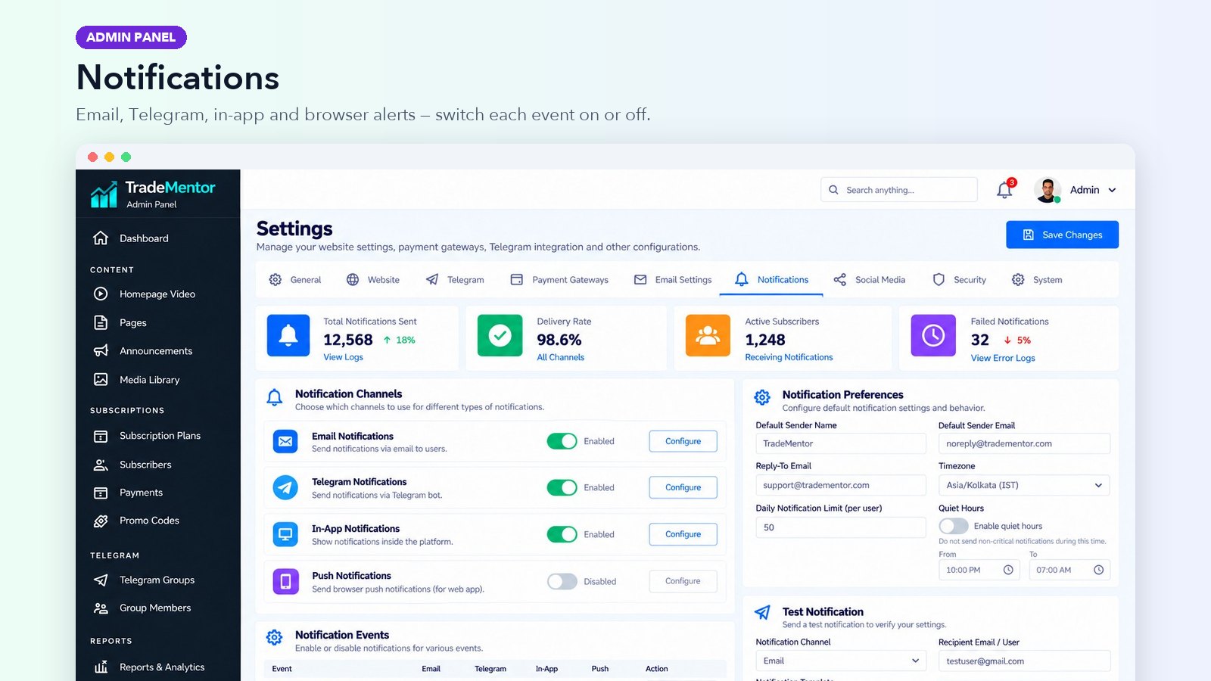Screen dimensions: 1211x681
Task: Turn off the Telegram Notifications toggle
Action: pos(562,487)
